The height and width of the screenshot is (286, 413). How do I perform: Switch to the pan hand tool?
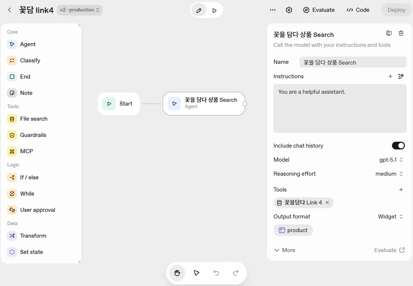[x=177, y=273]
